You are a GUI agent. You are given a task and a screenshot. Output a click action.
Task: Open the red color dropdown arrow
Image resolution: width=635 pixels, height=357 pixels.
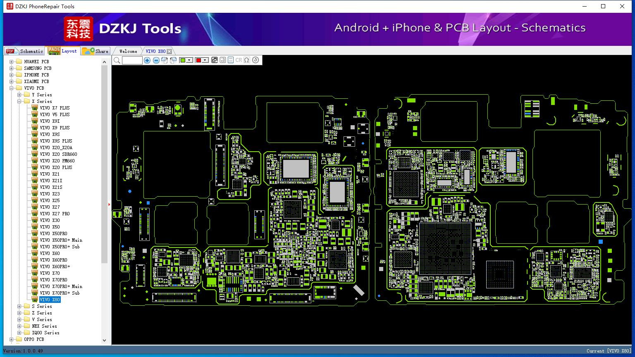pos(205,60)
